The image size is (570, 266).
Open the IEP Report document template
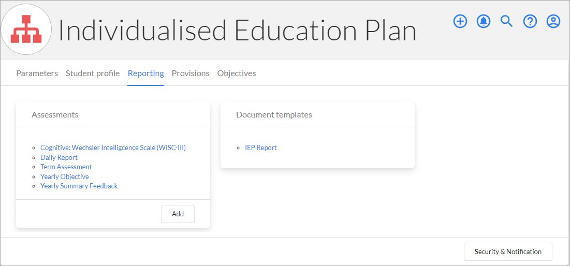(x=261, y=148)
